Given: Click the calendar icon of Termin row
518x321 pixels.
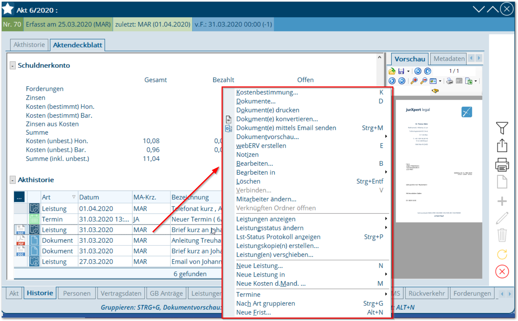Looking at the screenshot, I should point(34,219).
